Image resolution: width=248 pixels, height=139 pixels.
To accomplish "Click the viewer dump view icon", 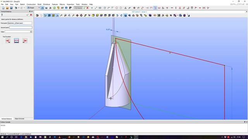I will [37, 15].
